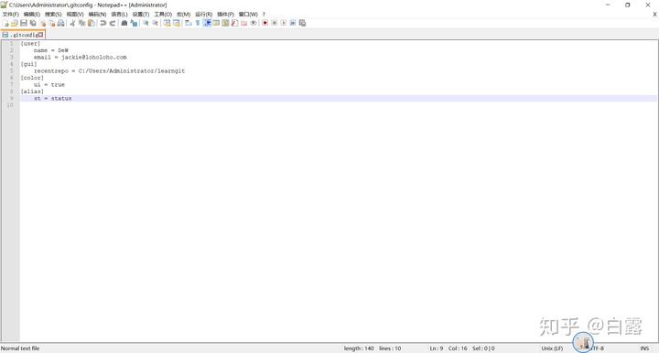
Task: Click the X at the menu bar's right end
Action: coord(654,15)
